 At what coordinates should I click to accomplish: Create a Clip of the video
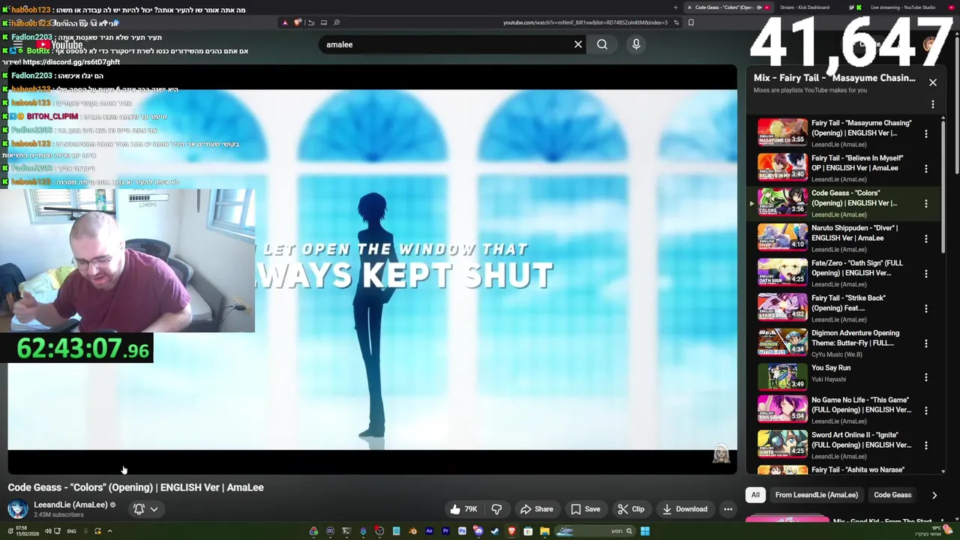click(631, 509)
